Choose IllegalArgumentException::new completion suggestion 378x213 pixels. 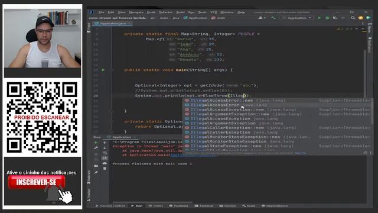coord(277,114)
